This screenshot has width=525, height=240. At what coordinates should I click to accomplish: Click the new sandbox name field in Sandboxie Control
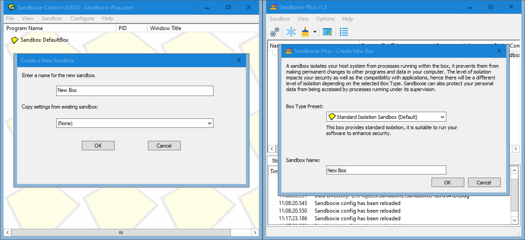point(135,90)
